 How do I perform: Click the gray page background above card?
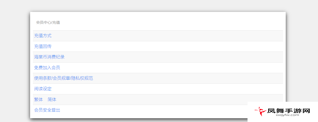click(158, 6)
